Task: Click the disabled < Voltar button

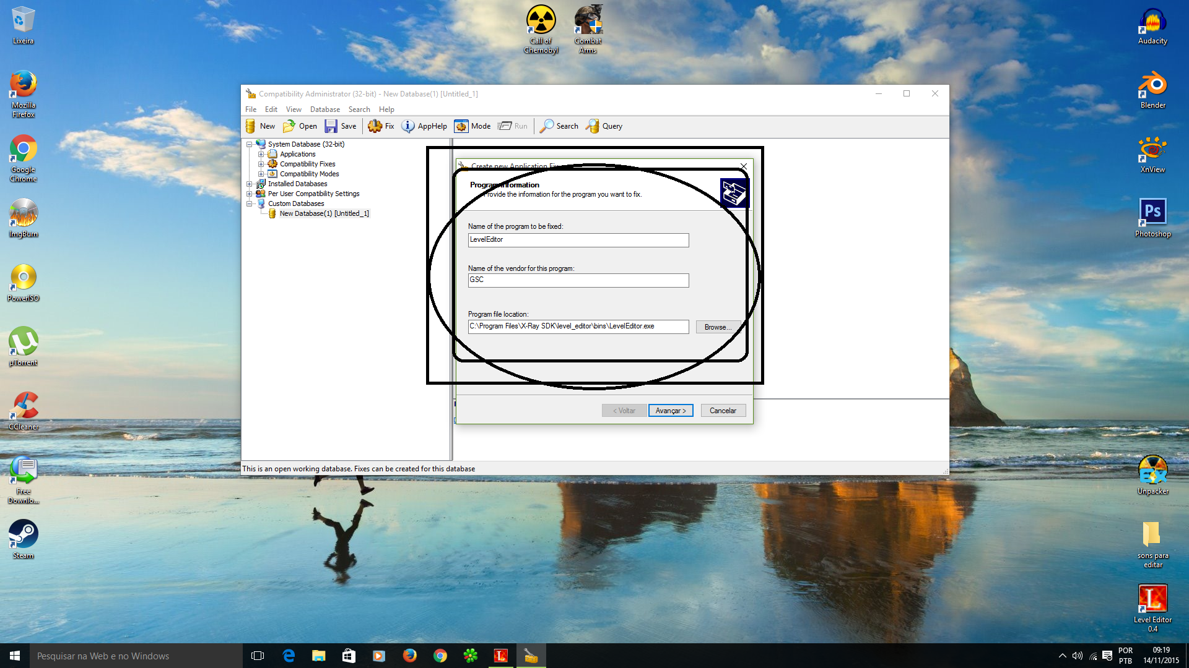Action: (624, 411)
